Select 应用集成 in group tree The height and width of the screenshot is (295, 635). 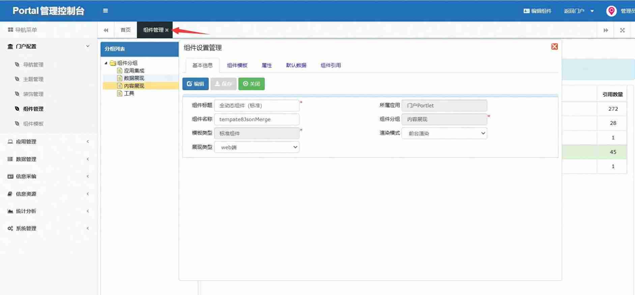point(134,71)
